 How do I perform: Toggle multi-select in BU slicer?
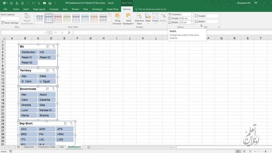[x=48, y=46]
